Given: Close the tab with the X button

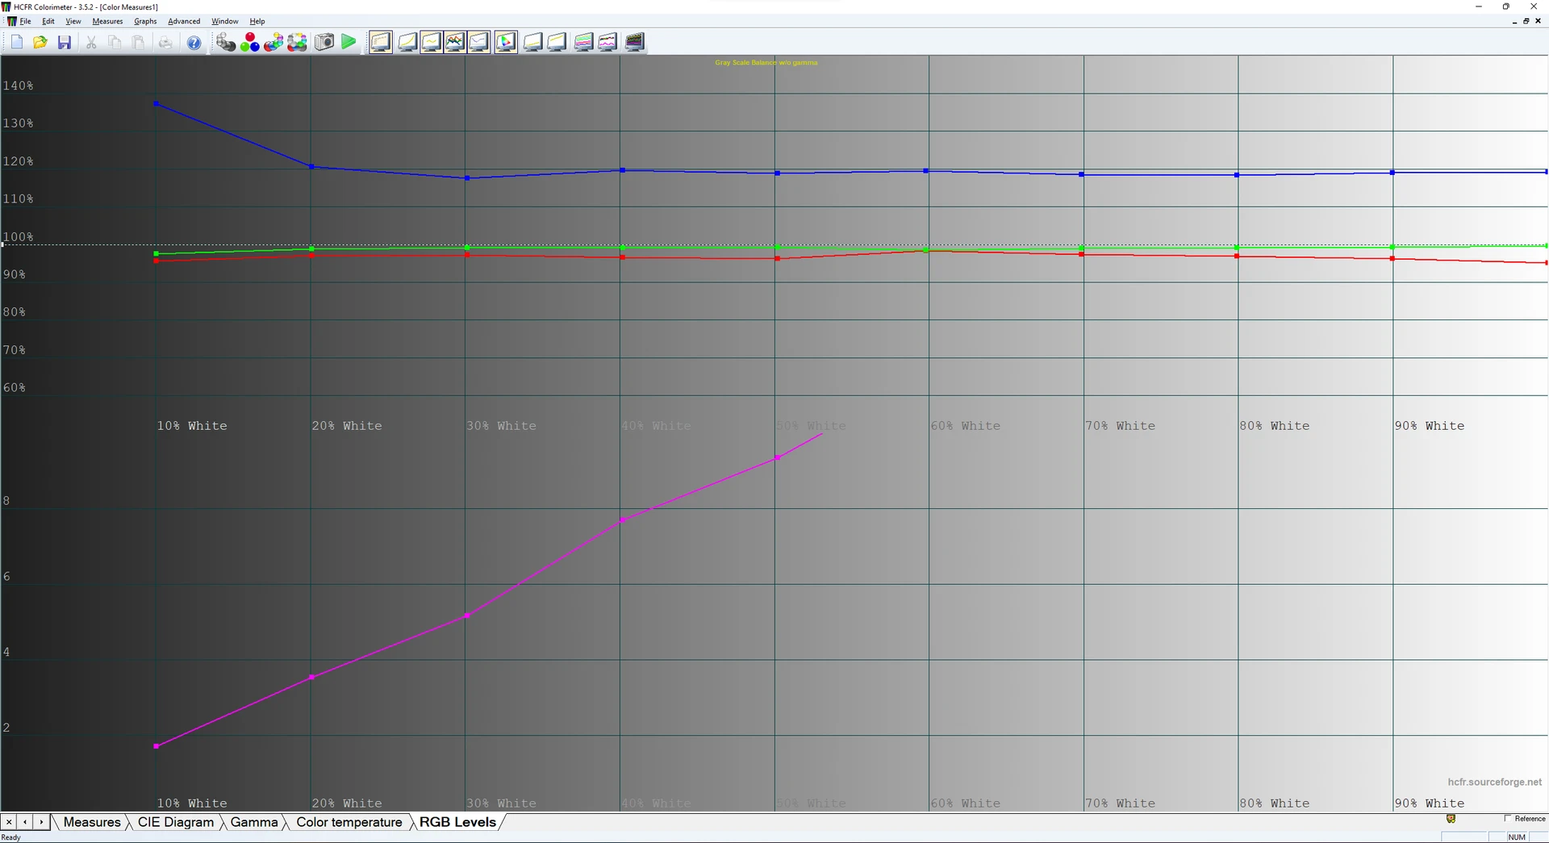Looking at the screenshot, I should [9, 822].
